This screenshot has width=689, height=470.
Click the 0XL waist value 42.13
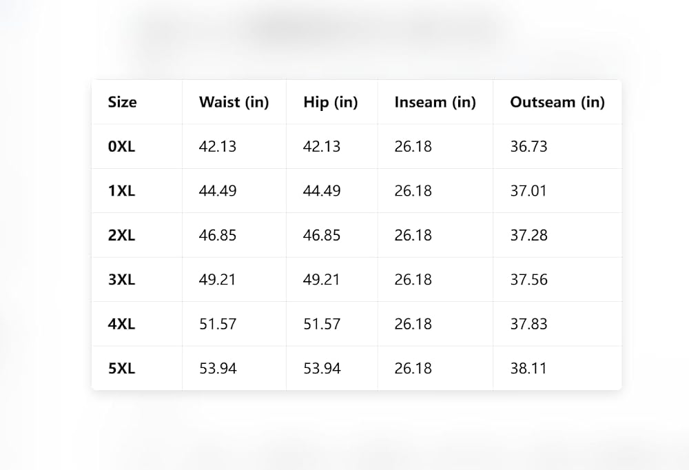[x=218, y=146]
